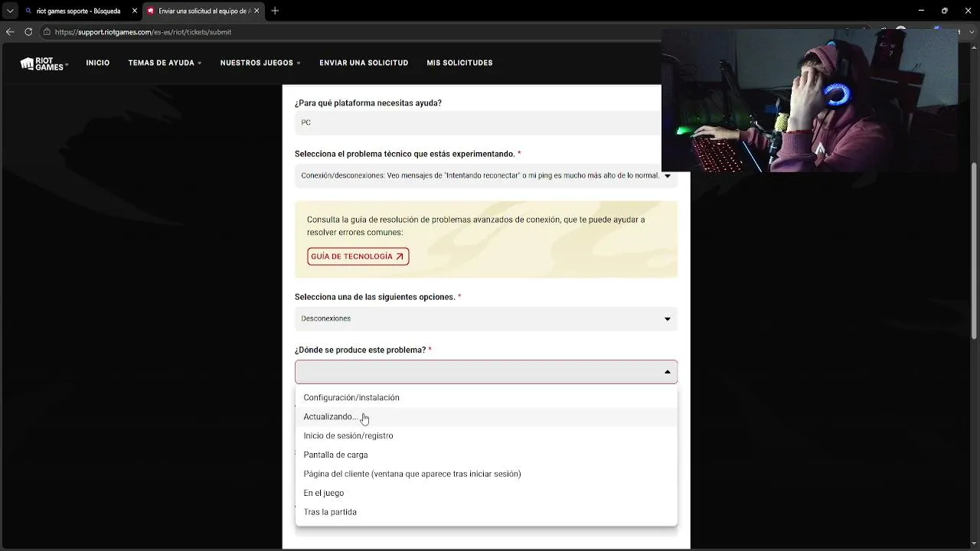
Task: Expand the NUESTROS JUEGOS menu
Action: [260, 63]
